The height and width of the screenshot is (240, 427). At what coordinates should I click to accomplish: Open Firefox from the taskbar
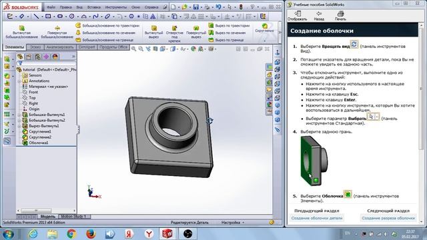pyautogui.click(x=91, y=234)
